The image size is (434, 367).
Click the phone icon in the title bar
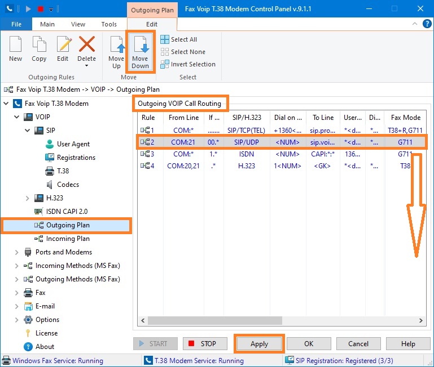pos(10,9)
